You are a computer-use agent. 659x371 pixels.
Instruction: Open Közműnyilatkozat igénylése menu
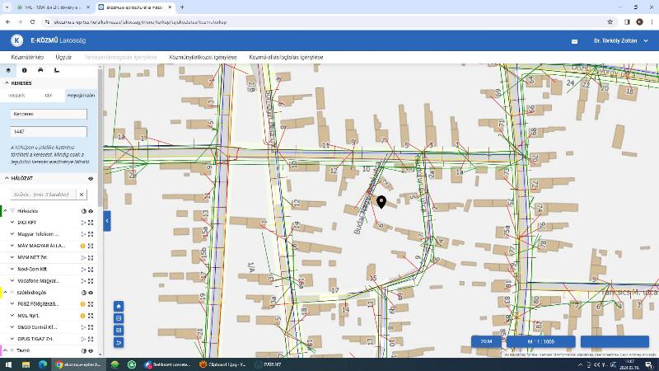coord(203,57)
